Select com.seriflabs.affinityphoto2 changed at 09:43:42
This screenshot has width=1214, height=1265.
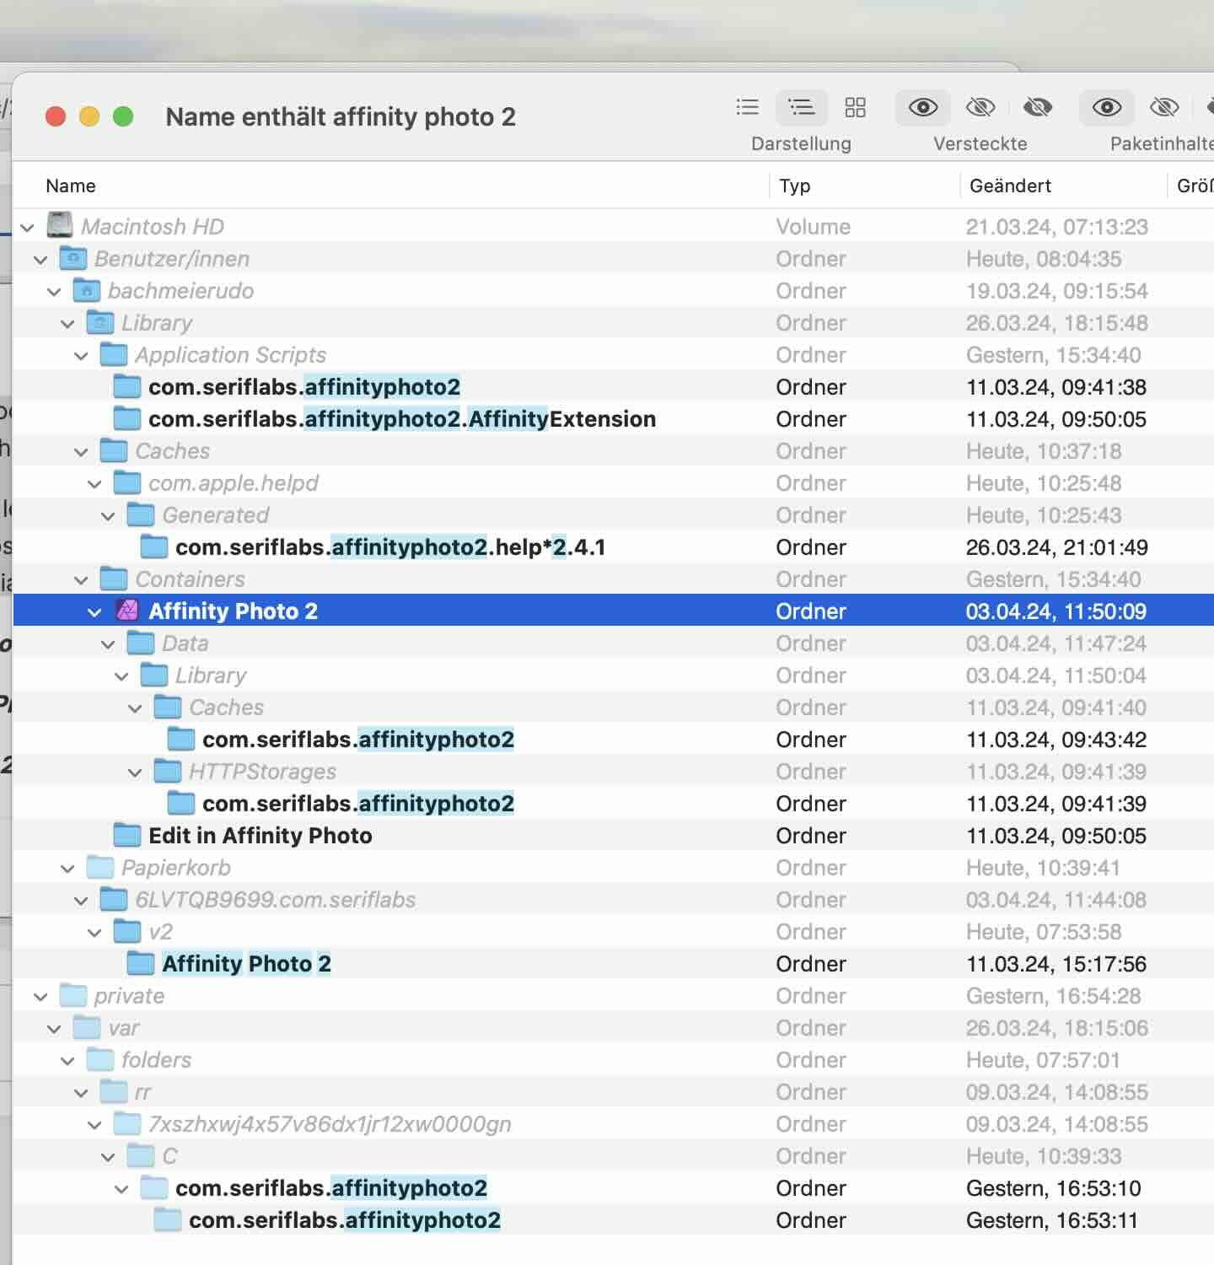pos(613,740)
